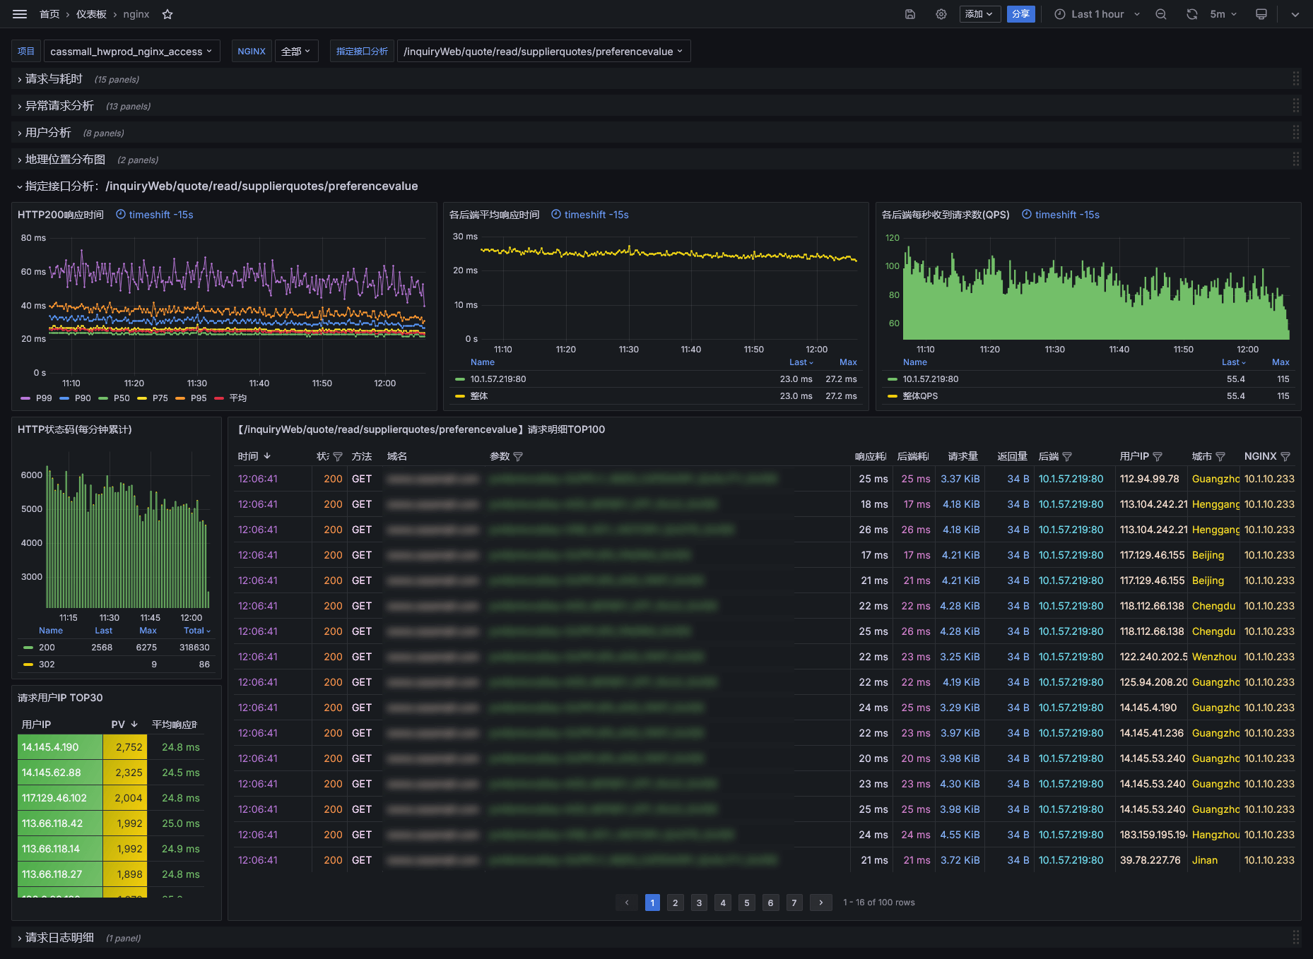Star the nginx dashboard as favorite
This screenshot has width=1313, height=959.
click(x=167, y=14)
